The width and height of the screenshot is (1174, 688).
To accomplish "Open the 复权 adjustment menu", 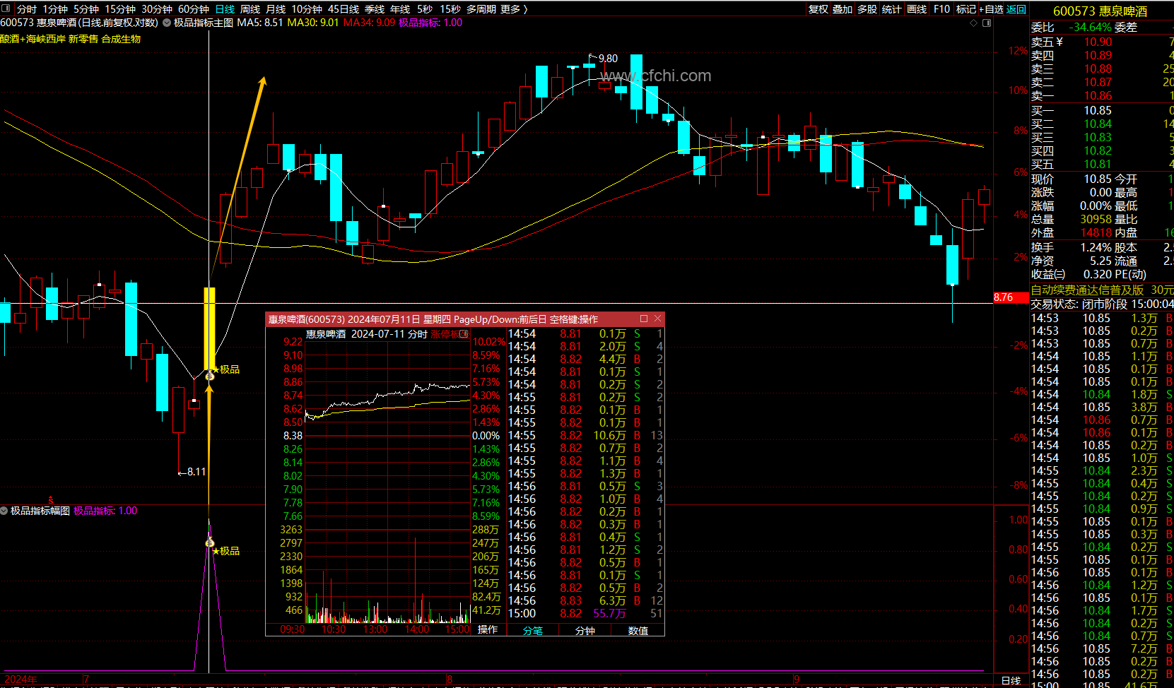I will (x=818, y=9).
